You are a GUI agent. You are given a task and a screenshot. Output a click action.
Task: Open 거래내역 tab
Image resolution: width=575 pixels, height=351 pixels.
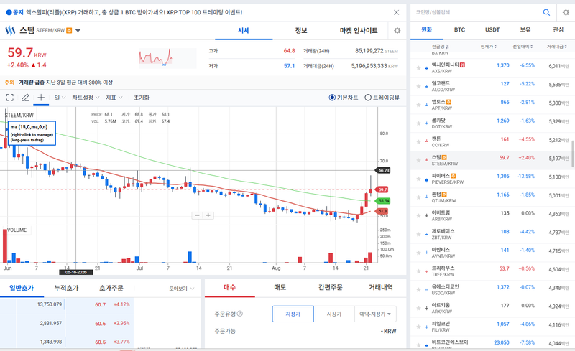pos(381,288)
